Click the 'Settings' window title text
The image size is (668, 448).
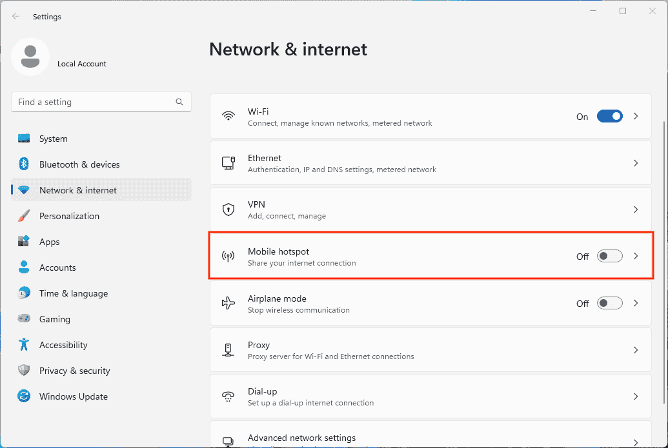[47, 17]
